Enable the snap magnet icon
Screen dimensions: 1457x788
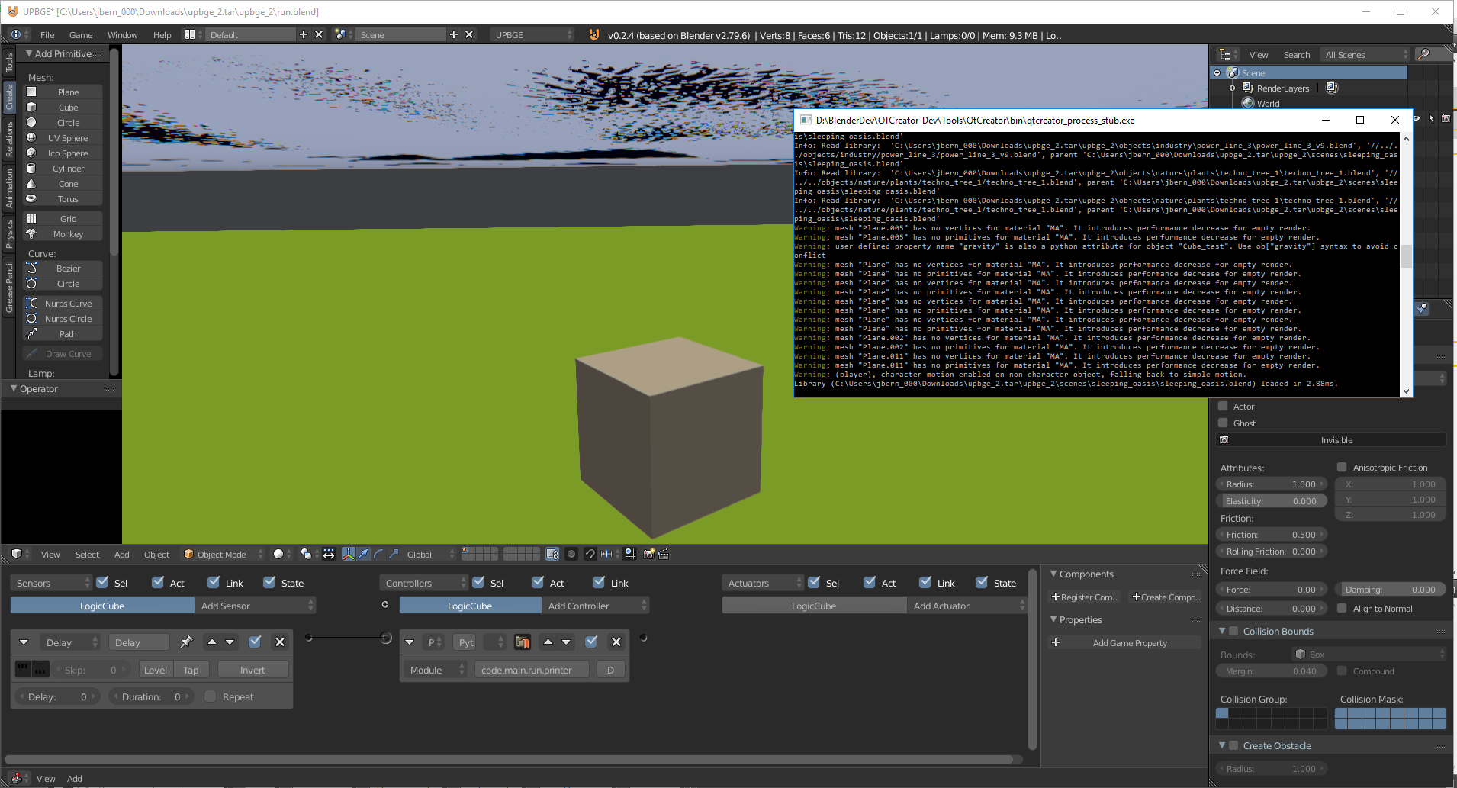(590, 555)
